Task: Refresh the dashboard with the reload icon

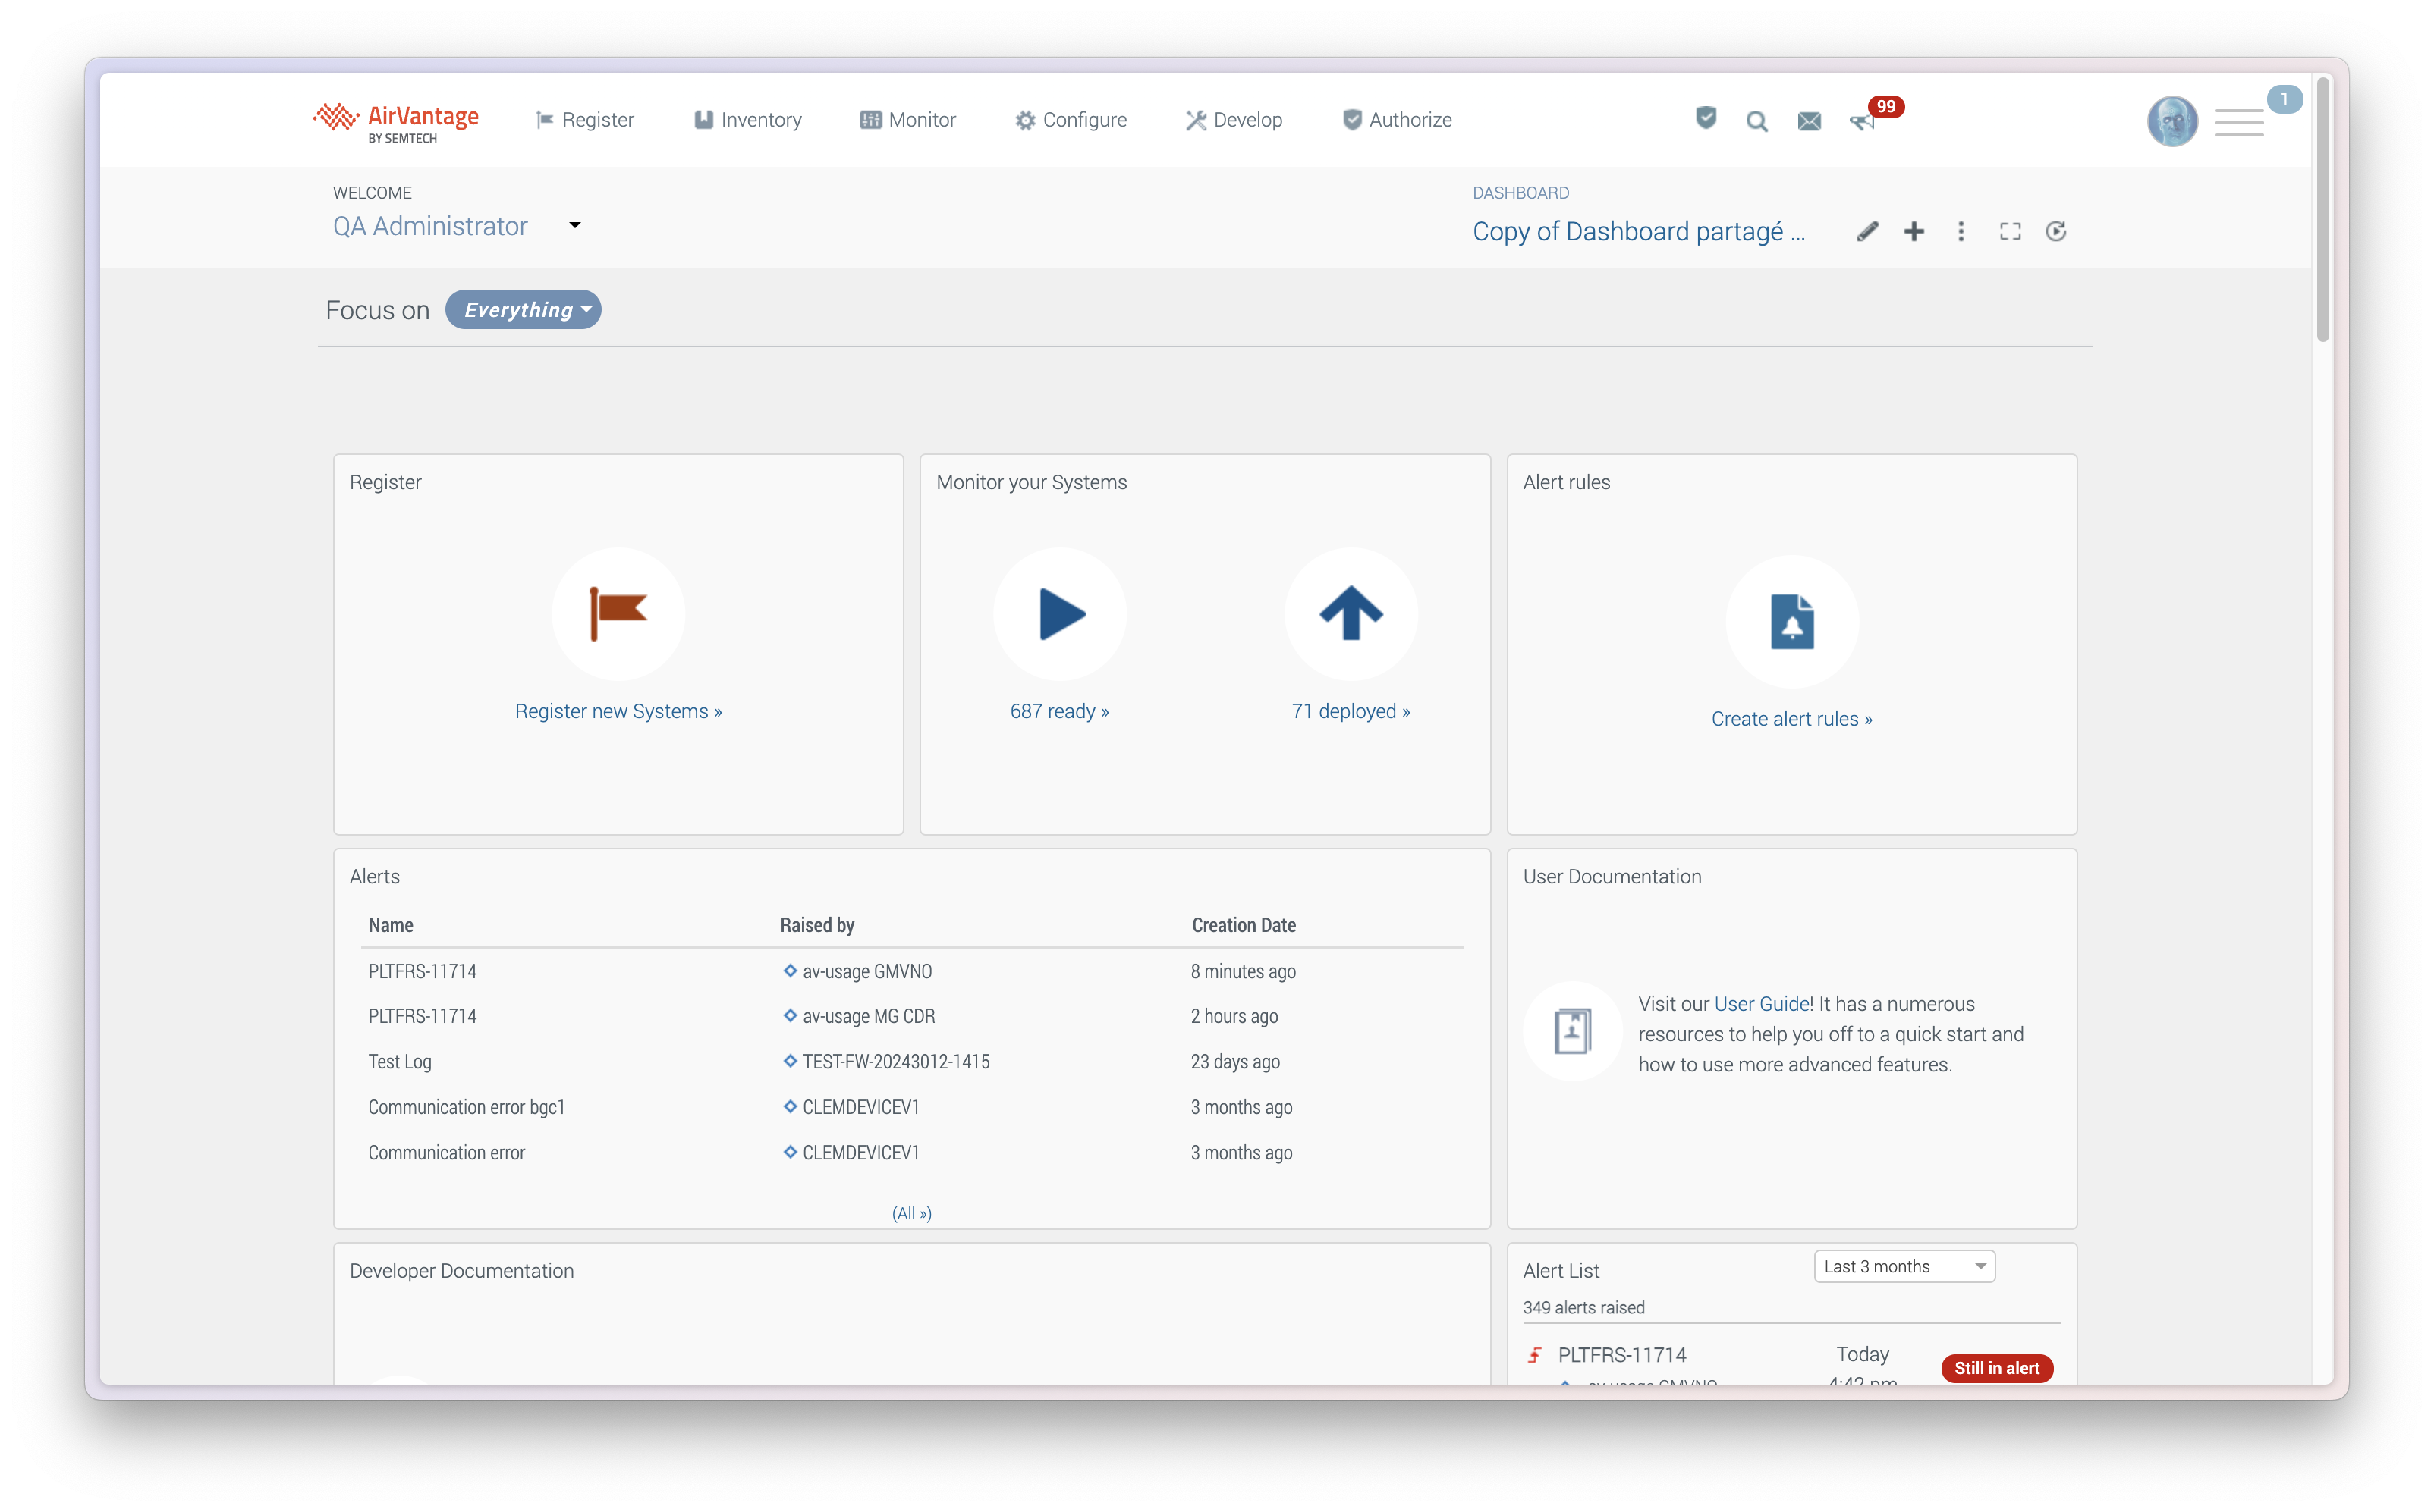Action: 2056,231
